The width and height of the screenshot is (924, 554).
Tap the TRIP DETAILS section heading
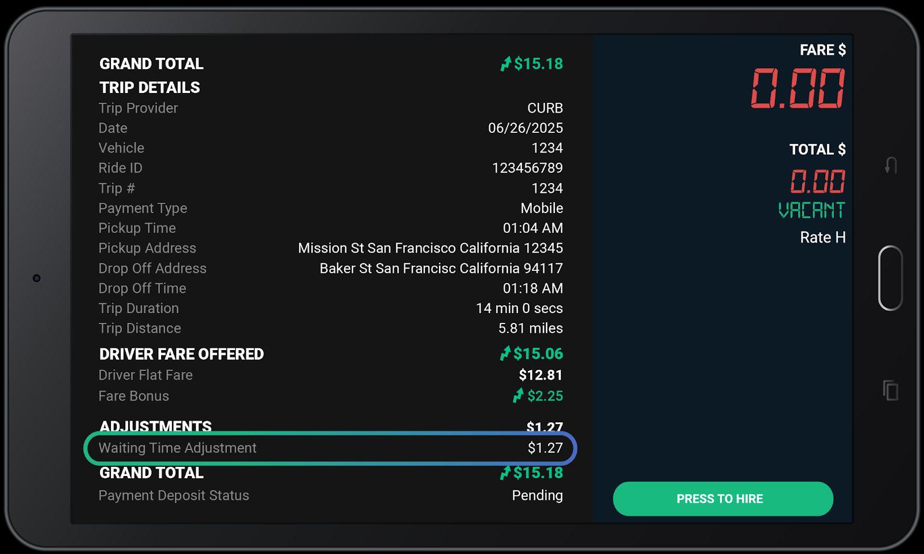150,88
